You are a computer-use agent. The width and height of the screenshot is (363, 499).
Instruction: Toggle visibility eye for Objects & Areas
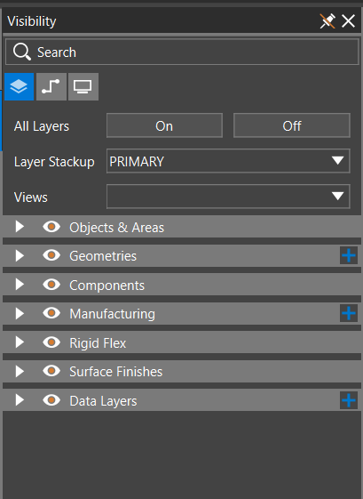51,227
